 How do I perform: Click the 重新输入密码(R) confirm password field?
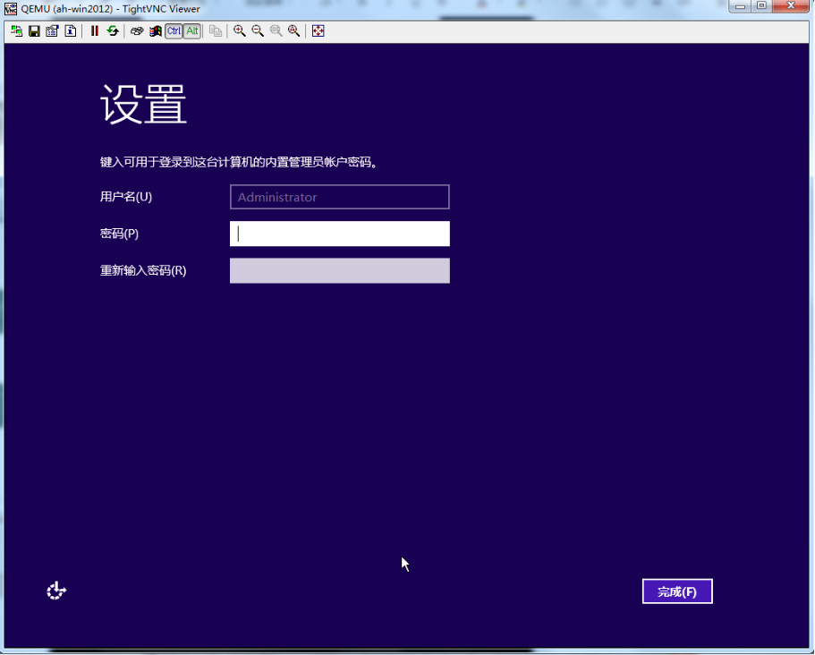click(340, 271)
